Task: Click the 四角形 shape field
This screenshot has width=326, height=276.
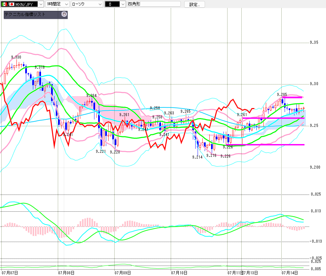Action: click(x=154, y=4)
